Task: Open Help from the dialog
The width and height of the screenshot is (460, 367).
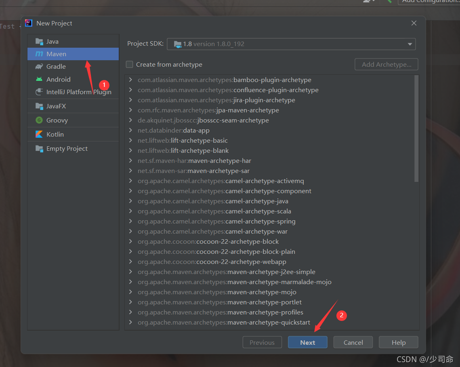Action: (398, 342)
